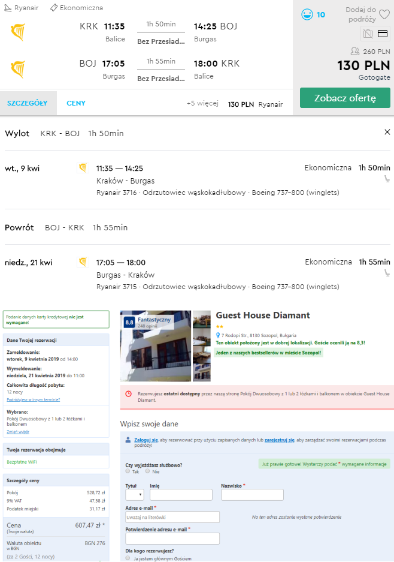Open the Tytuł dropdown

135,495
